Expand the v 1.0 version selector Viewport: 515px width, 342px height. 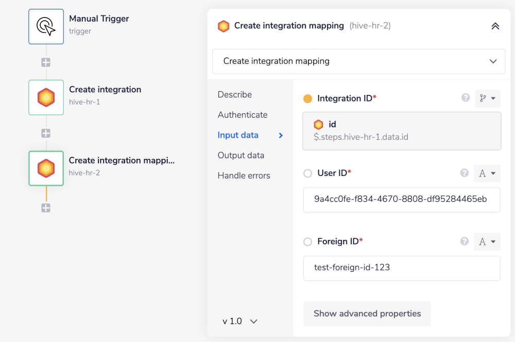pyautogui.click(x=239, y=321)
